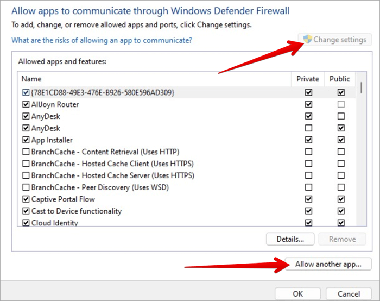Select the Cloud Identity list entry

pos(54,223)
